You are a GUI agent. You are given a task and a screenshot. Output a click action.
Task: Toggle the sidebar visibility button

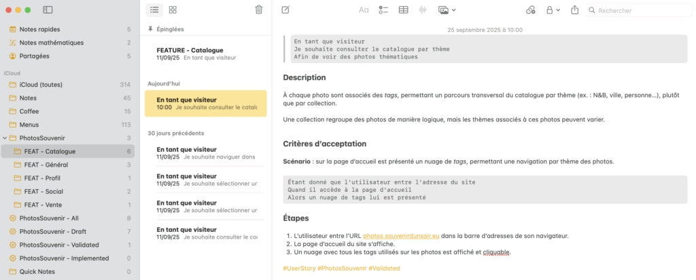[48, 10]
